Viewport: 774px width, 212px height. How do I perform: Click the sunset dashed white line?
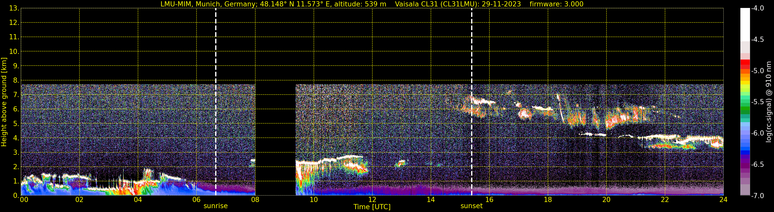coord(472,102)
